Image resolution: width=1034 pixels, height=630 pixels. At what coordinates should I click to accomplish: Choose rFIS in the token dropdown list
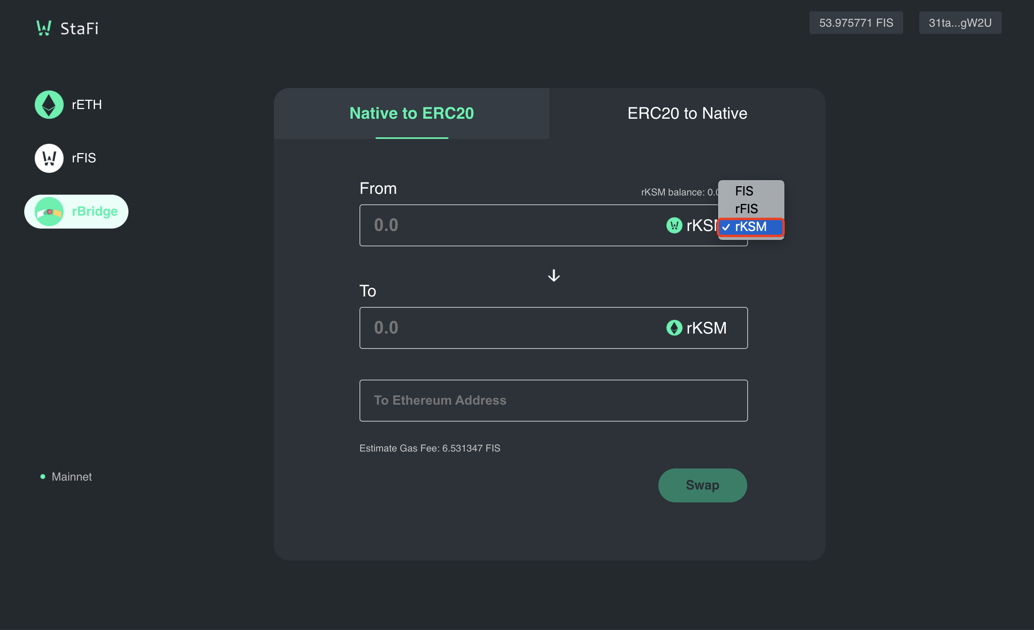(x=746, y=209)
